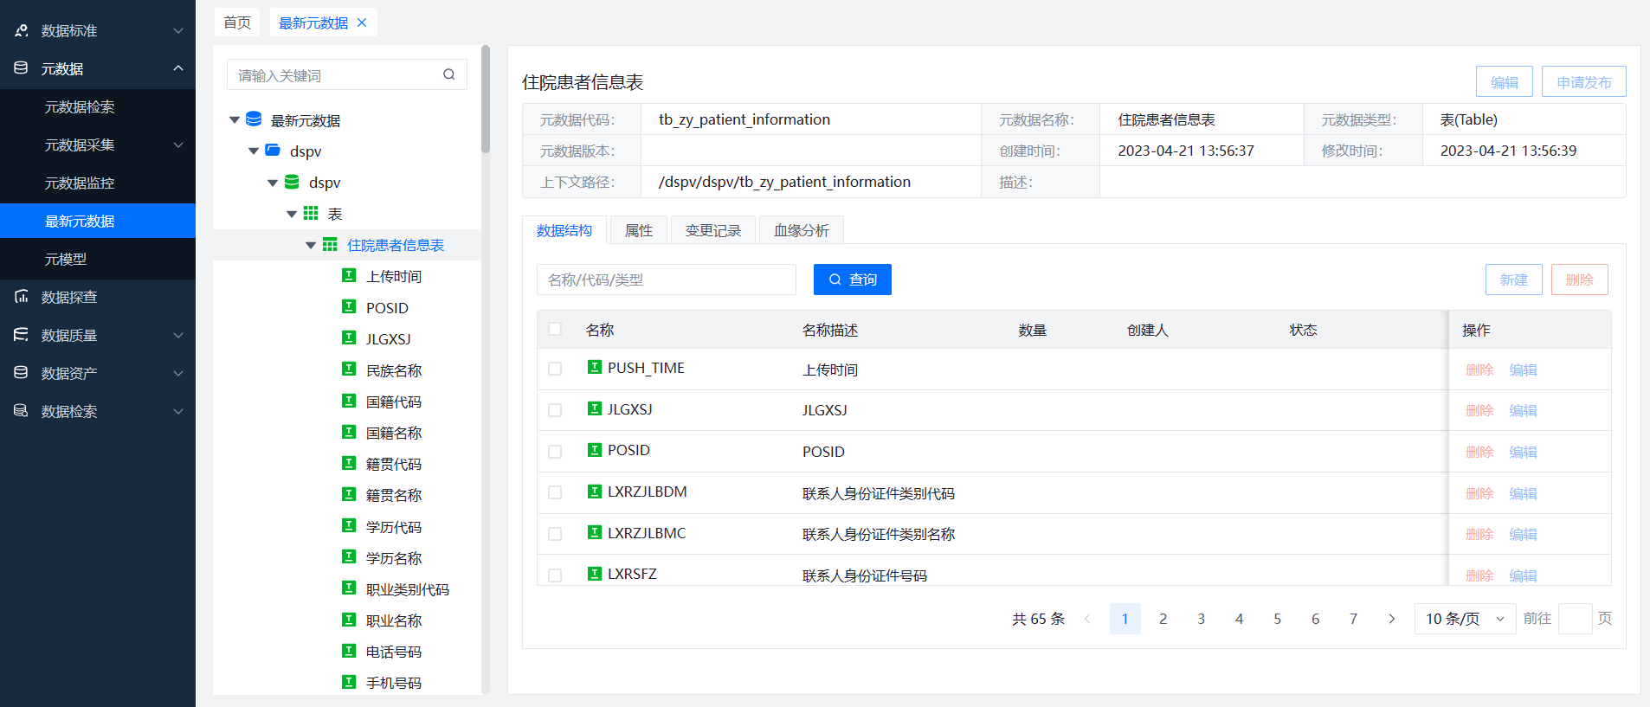Click the 申请发布 button

coord(1584,82)
